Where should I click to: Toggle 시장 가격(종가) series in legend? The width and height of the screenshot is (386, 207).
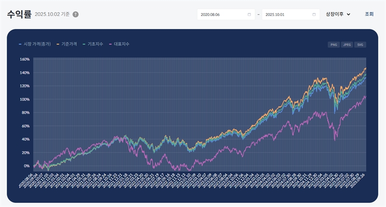pos(36,44)
